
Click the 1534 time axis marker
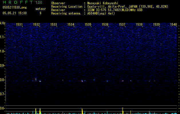[71, 24]
